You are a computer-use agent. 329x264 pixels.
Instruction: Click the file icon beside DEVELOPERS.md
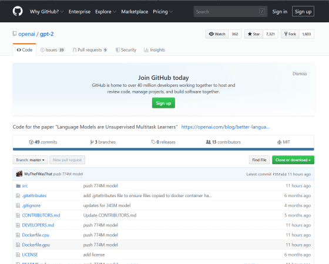[x=18, y=225]
